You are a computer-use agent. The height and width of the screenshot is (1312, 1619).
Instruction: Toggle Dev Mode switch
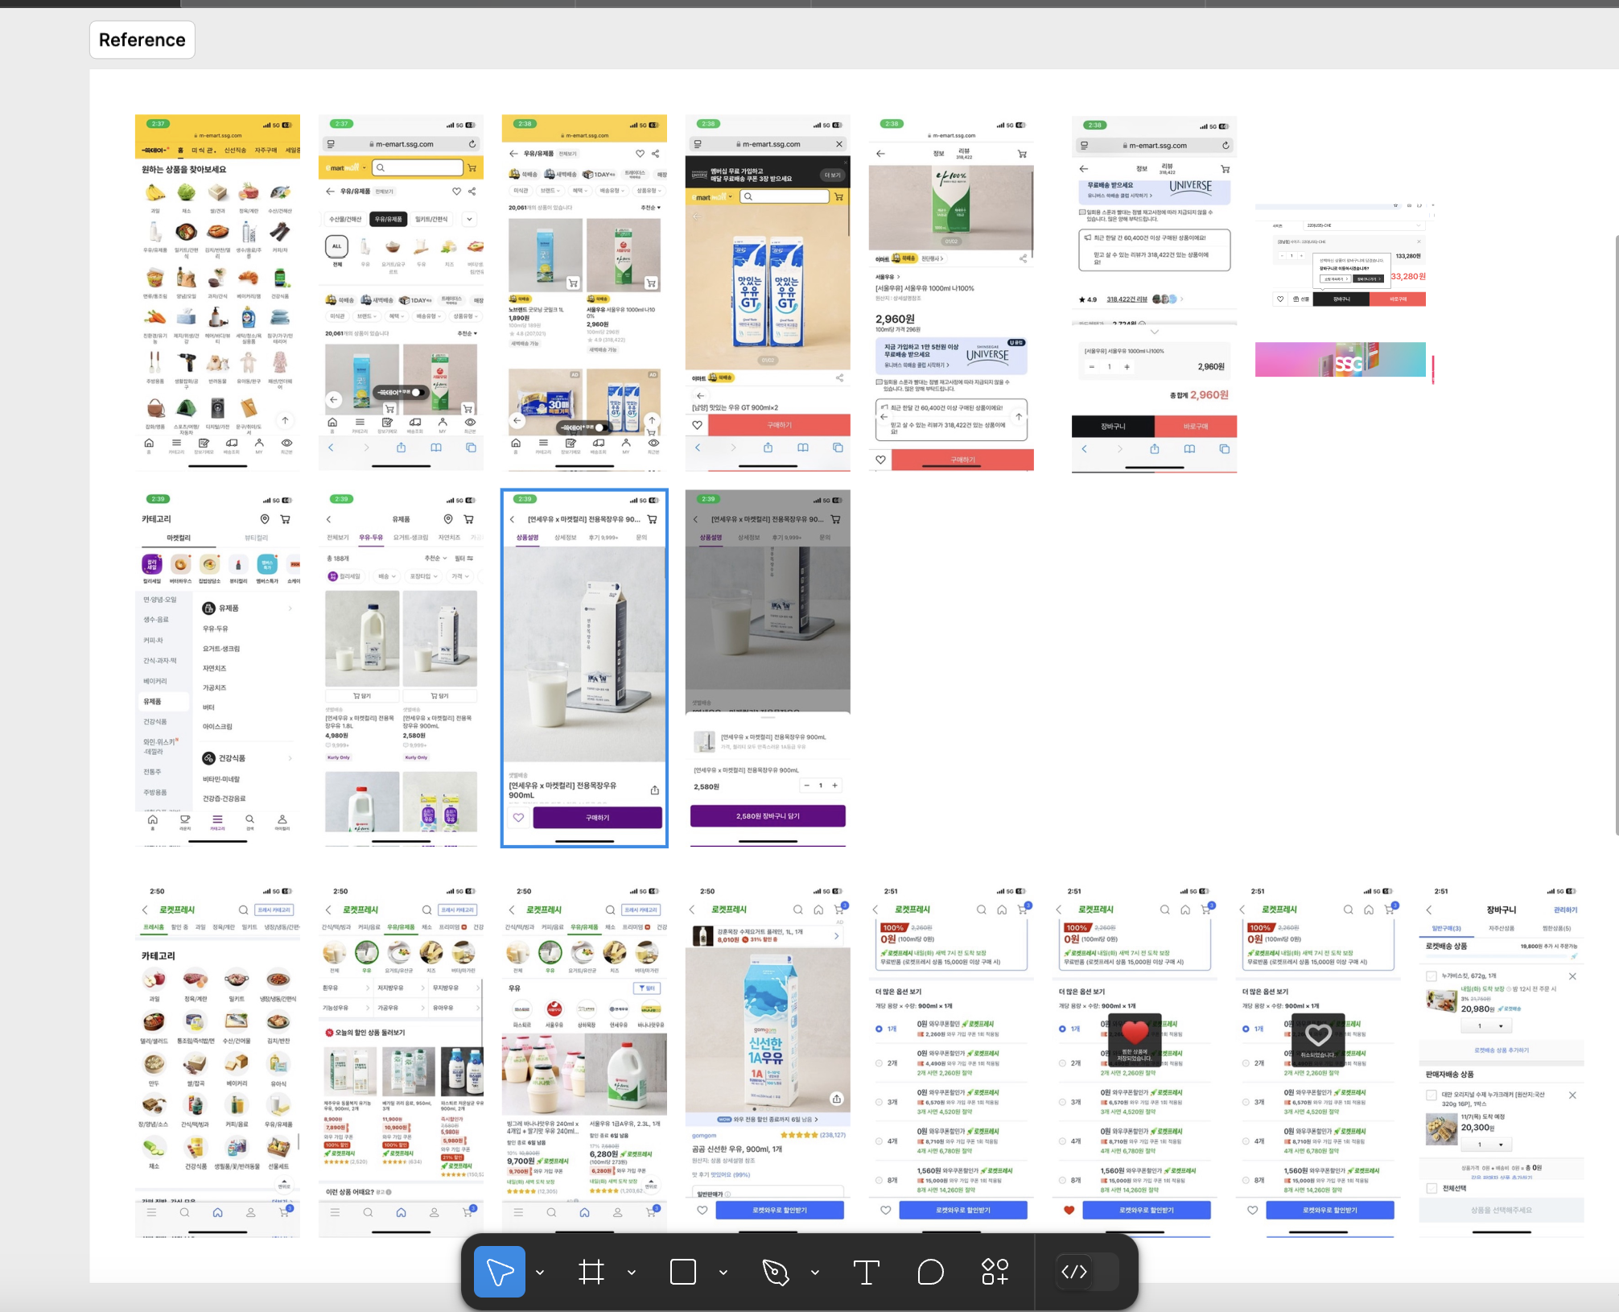[1088, 1272]
